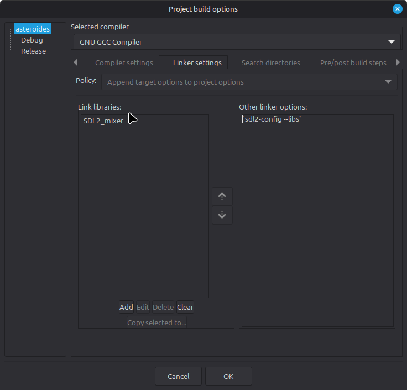Close the Project build options dialog
This screenshot has height=390, width=407.
tap(397, 9)
